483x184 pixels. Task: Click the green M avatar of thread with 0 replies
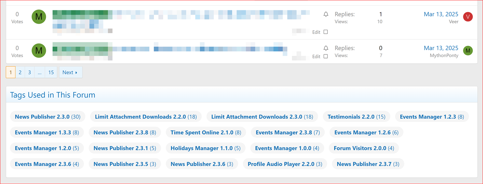(x=39, y=51)
